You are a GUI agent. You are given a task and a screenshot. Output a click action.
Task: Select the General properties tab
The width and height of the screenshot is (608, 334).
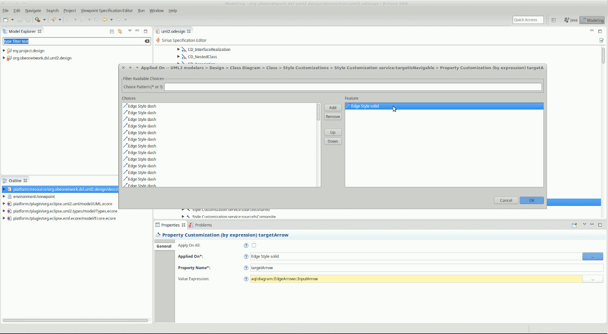click(164, 246)
